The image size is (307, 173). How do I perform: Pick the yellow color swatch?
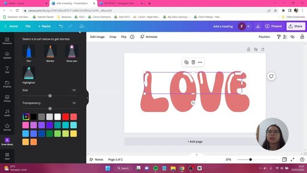click(x=73, y=134)
